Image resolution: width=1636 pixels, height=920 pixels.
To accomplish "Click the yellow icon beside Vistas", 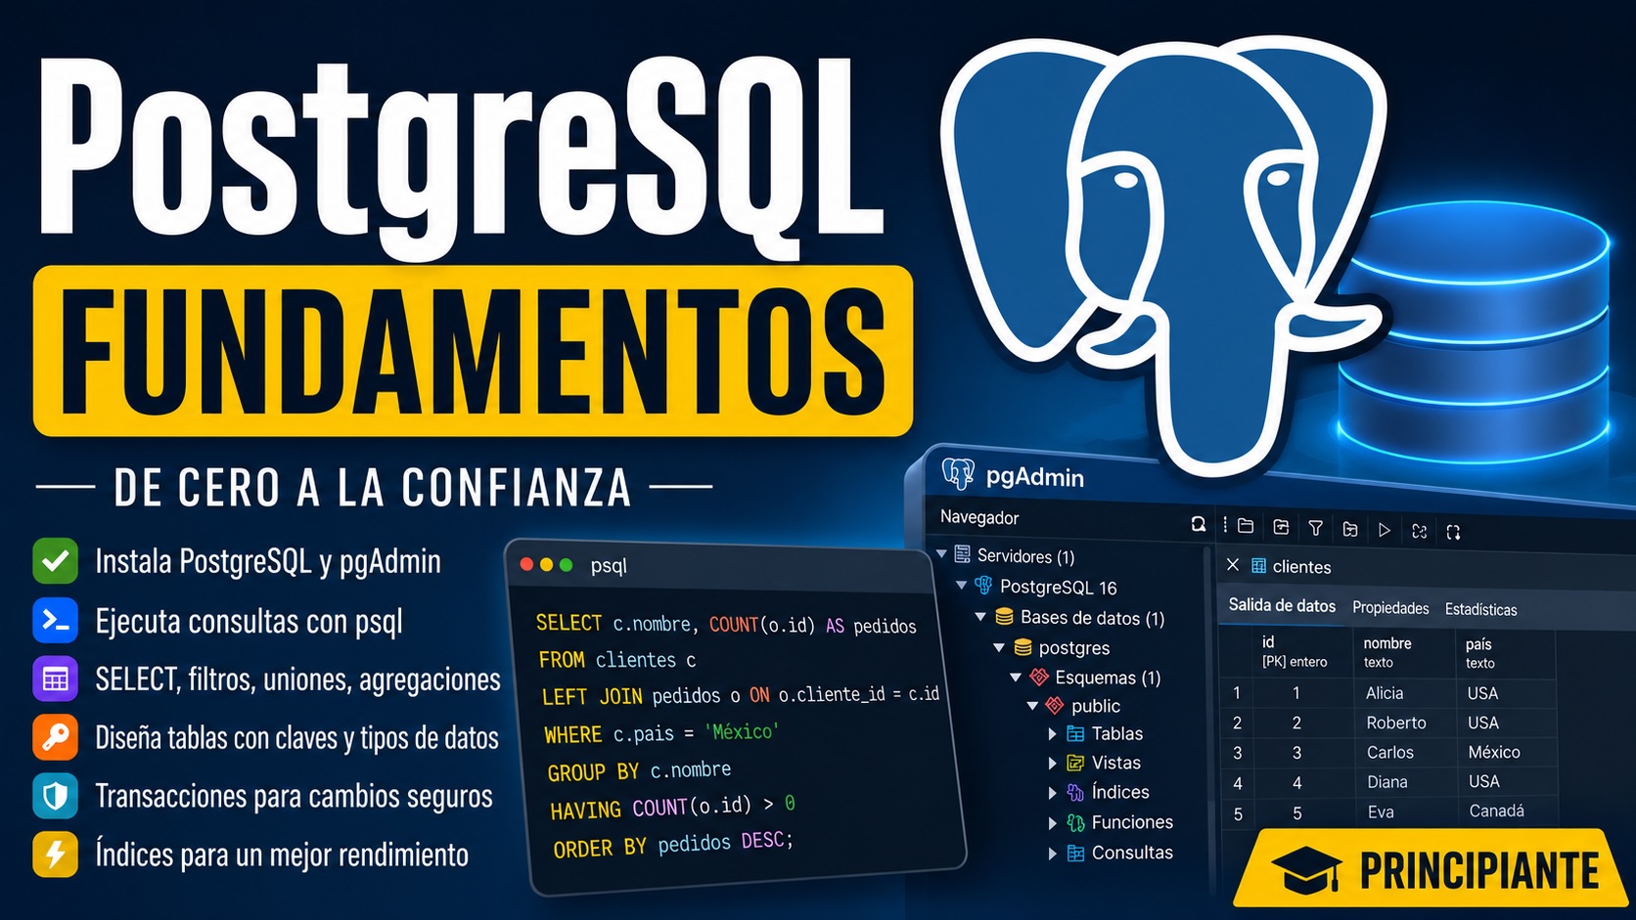I will [x=1075, y=763].
